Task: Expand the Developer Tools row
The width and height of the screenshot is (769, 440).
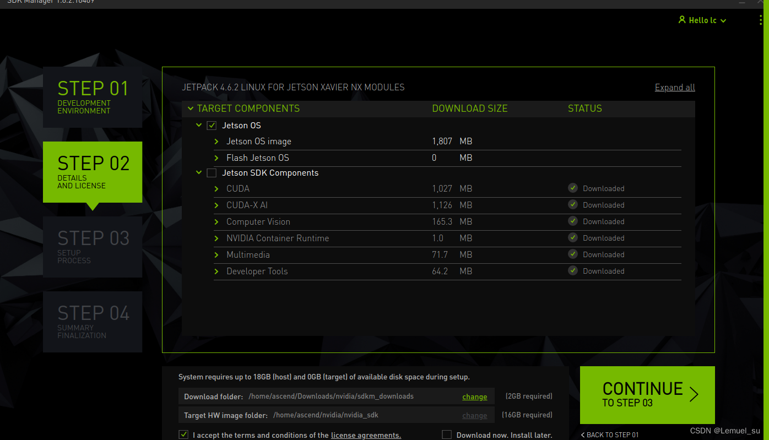Action: tap(216, 271)
